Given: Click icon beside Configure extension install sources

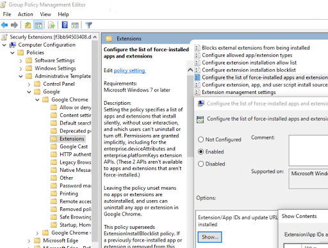Looking at the screenshot, I should (197, 85).
